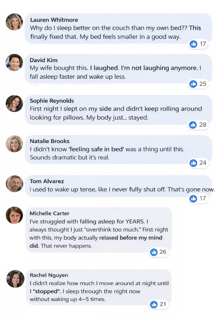Open Michelle Carter's profile photo
This screenshot has width=218, height=327.
click(14, 215)
